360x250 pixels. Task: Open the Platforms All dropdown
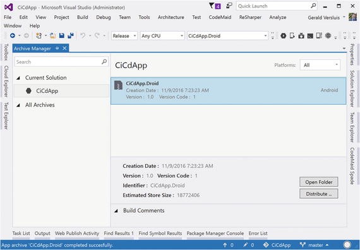tap(320, 65)
